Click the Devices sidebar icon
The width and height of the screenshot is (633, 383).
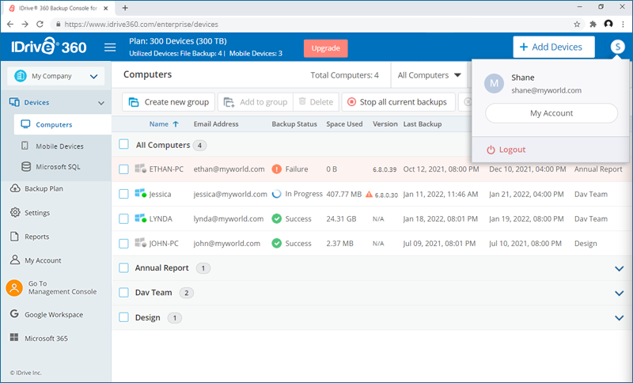pos(14,102)
